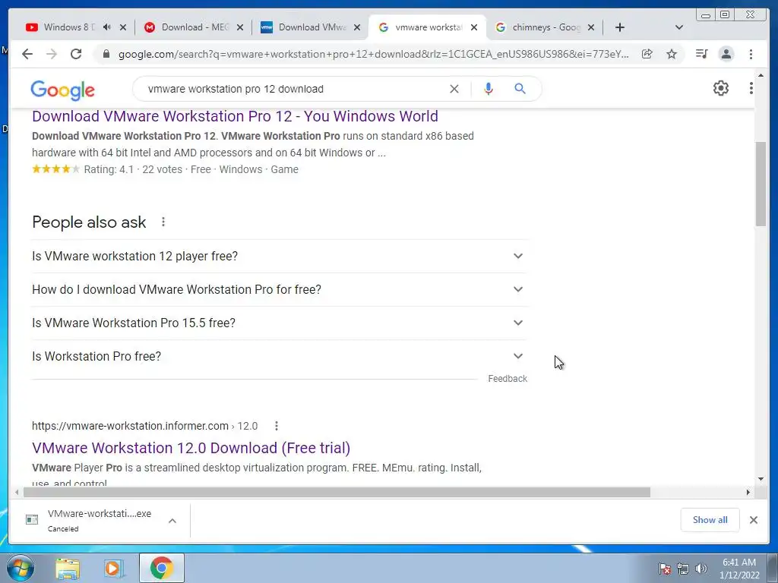
Task: Mute the Windows 8 tab audio icon
Action: tap(106, 27)
